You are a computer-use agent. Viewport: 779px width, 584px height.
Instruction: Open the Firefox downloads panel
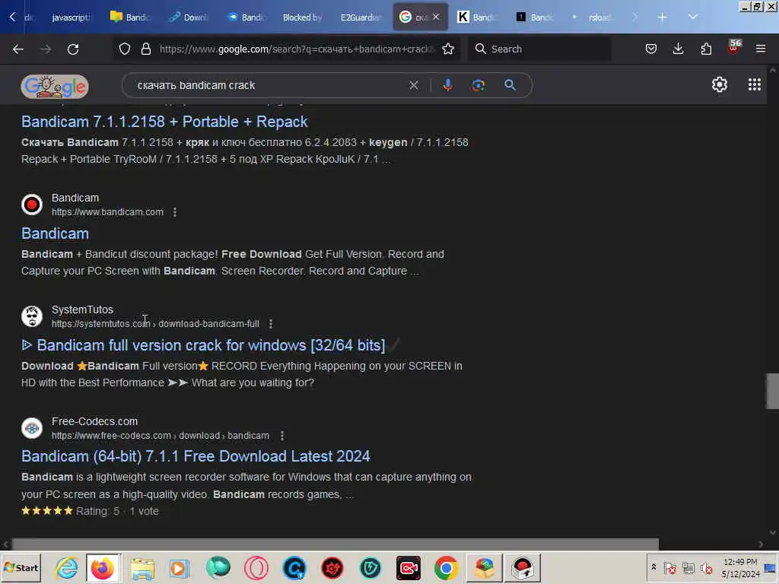pyautogui.click(x=678, y=49)
